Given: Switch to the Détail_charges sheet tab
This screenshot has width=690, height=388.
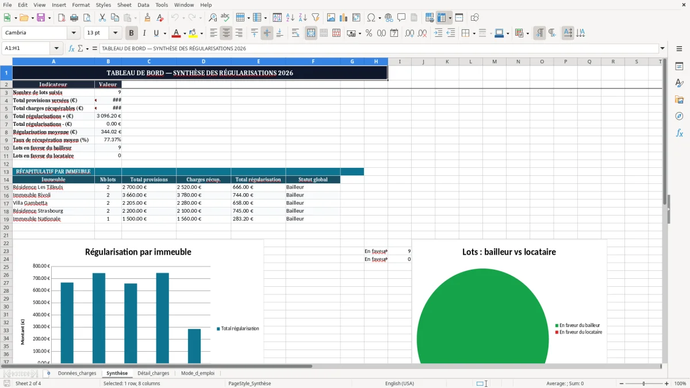Looking at the screenshot, I should [x=153, y=373].
